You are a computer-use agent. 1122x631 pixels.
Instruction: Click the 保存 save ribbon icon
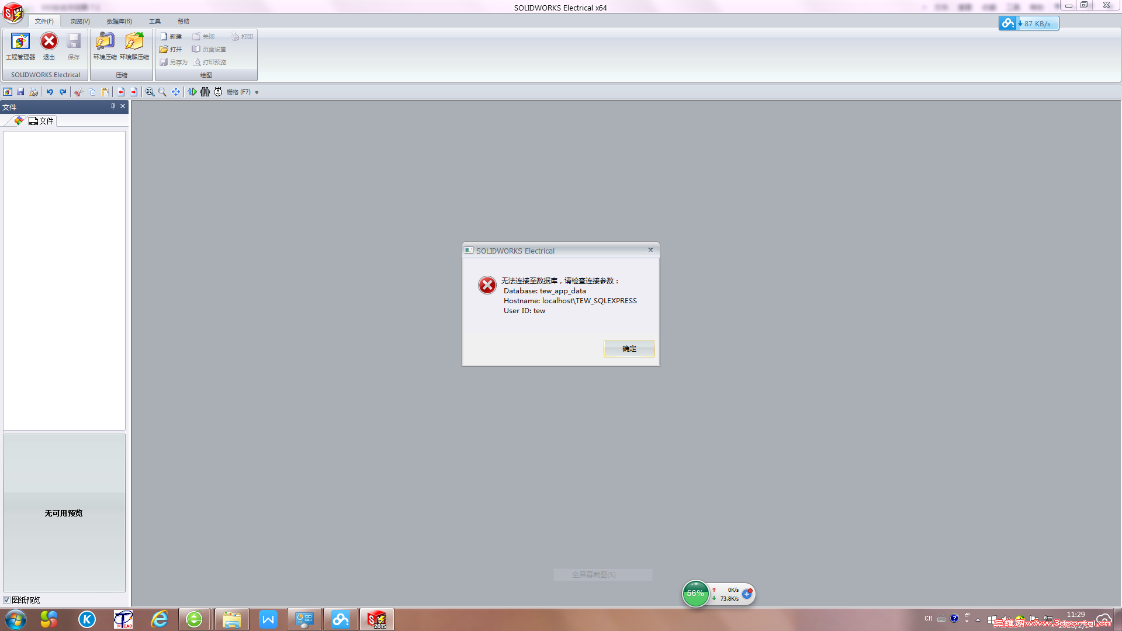(74, 47)
